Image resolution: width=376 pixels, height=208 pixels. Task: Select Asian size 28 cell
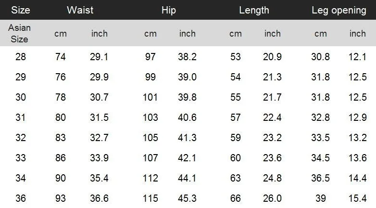[21, 57]
